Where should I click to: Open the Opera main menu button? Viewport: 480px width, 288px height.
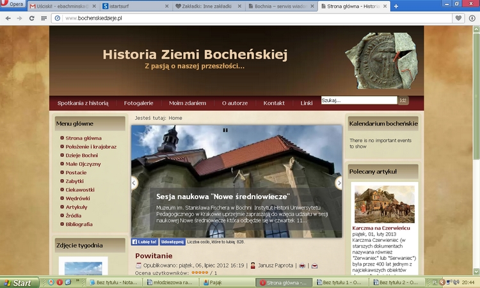pos(13,4)
